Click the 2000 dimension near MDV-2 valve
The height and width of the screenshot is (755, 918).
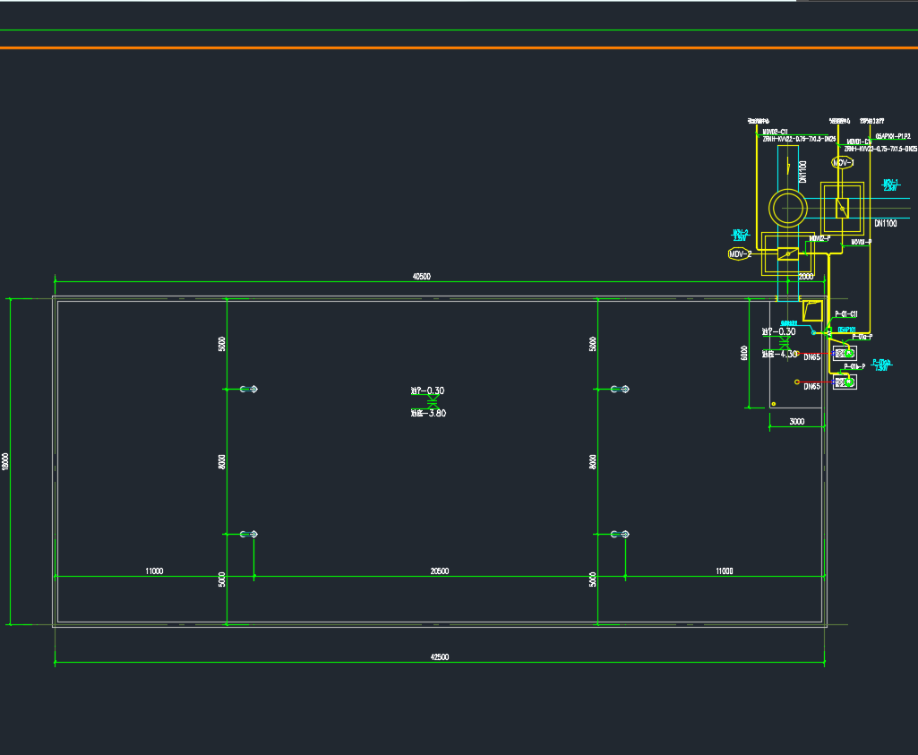[806, 276]
